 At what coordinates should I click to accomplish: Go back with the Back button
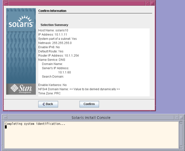pos(48,104)
